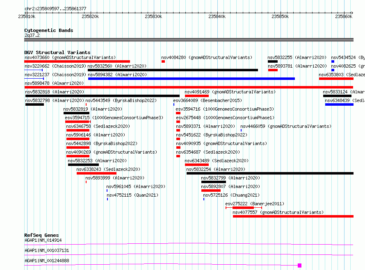Select nsv5961045 Almarri2020 label
Viewport: 365px width, 270px height.
(x=136, y=186)
